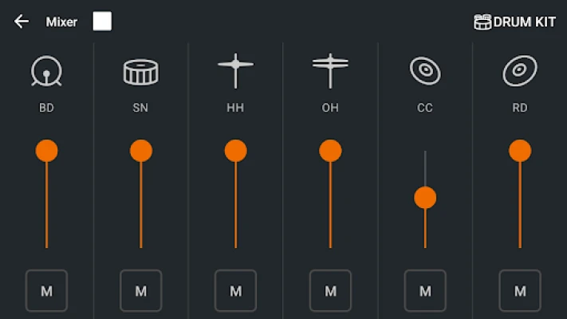Tap the crash cymbal icon
567x319 pixels.
[x=425, y=71]
